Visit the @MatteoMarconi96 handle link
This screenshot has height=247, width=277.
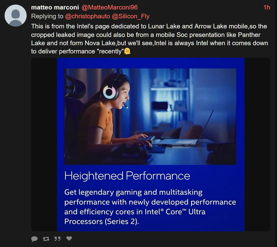110,7
